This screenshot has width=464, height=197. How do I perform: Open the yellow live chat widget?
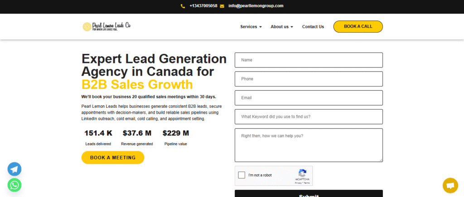(450, 185)
